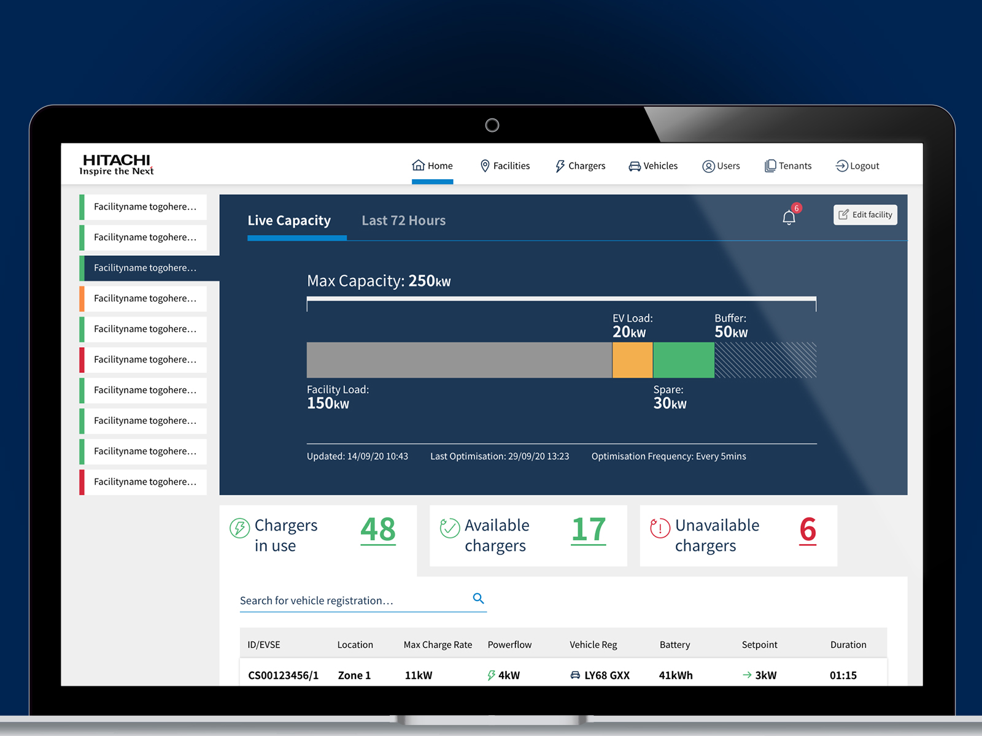Open the Chargers lightning nav item
This screenshot has height=736, width=982.
[580, 166]
